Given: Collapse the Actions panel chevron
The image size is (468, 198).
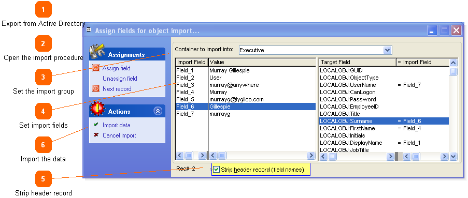Looking at the screenshot, I should point(158,111).
